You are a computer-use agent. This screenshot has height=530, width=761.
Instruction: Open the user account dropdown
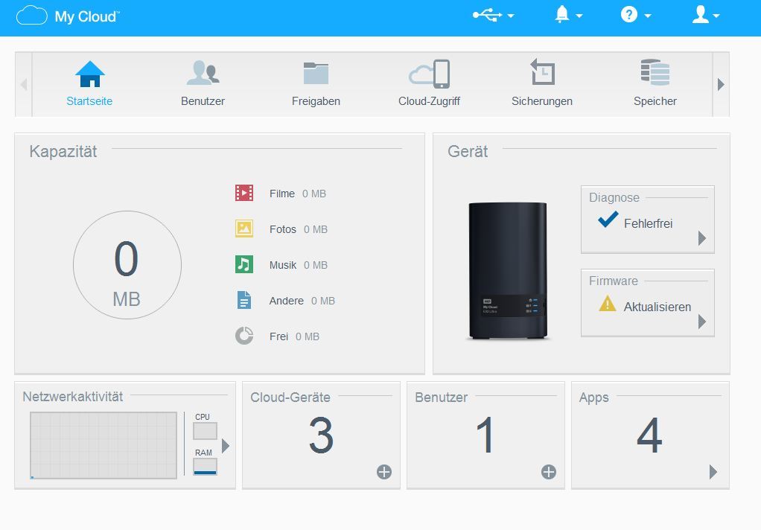pyautogui.click(x=705, y=15)
